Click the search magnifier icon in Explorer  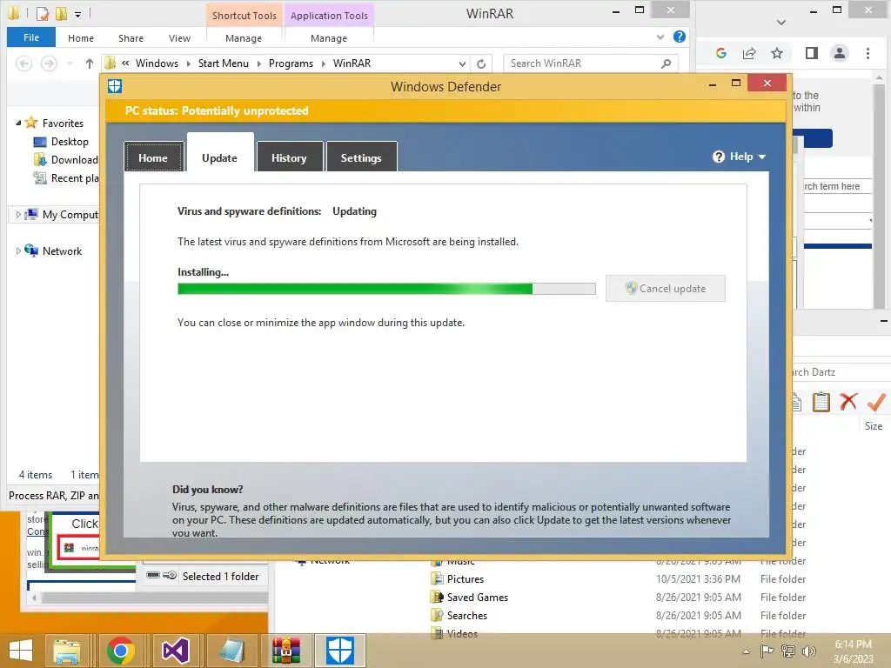pyautogui.click(x=667, y=63)
